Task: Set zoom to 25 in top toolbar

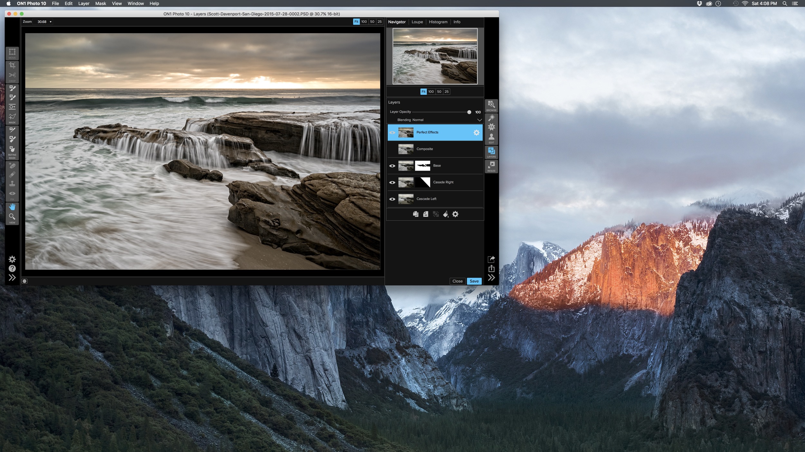Action: pyautogui.click(x=380, y=22)
